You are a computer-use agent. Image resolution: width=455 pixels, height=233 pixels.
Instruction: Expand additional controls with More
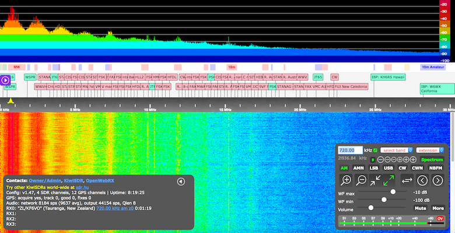coord(438,208)
